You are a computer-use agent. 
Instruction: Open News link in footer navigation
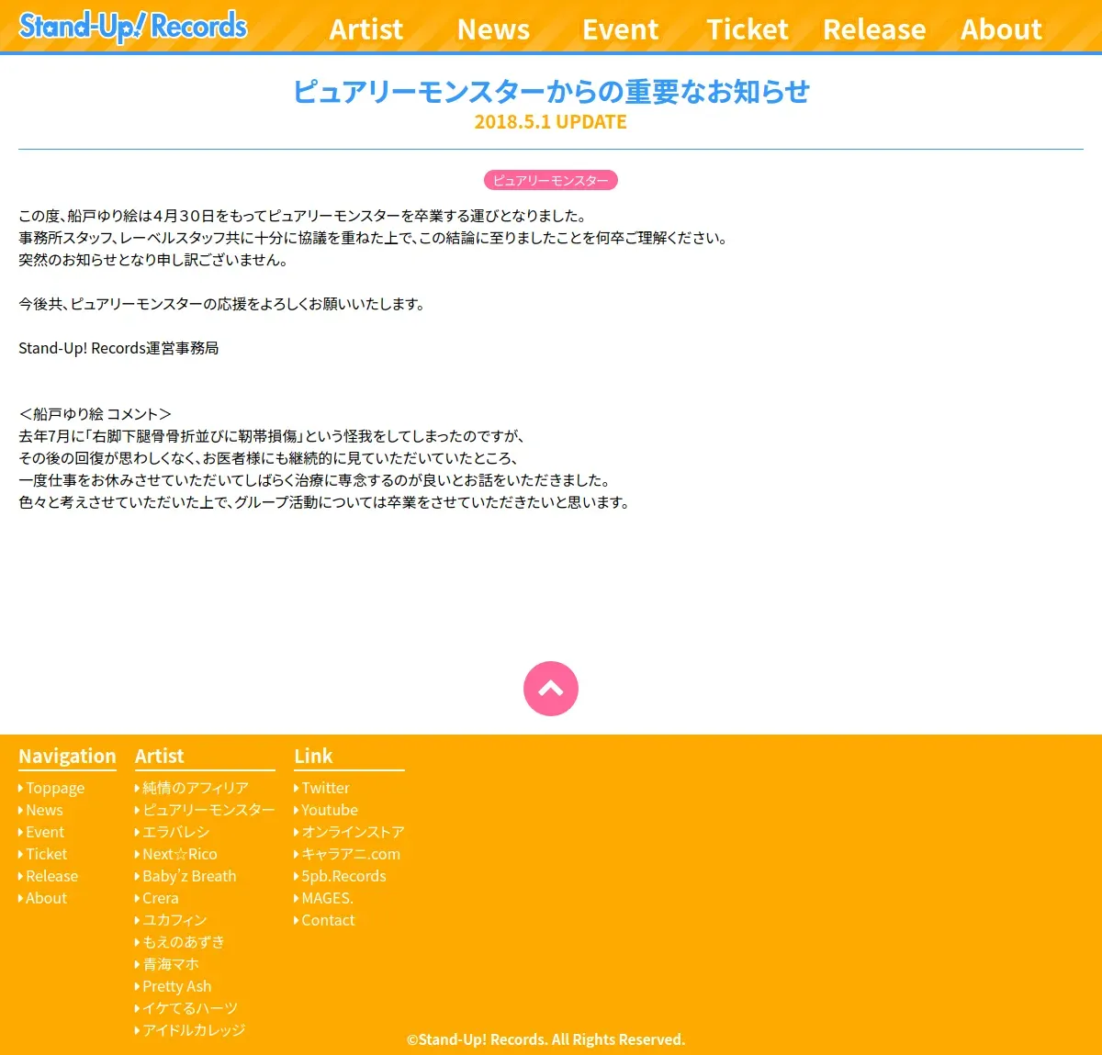(x=40, y=810)
